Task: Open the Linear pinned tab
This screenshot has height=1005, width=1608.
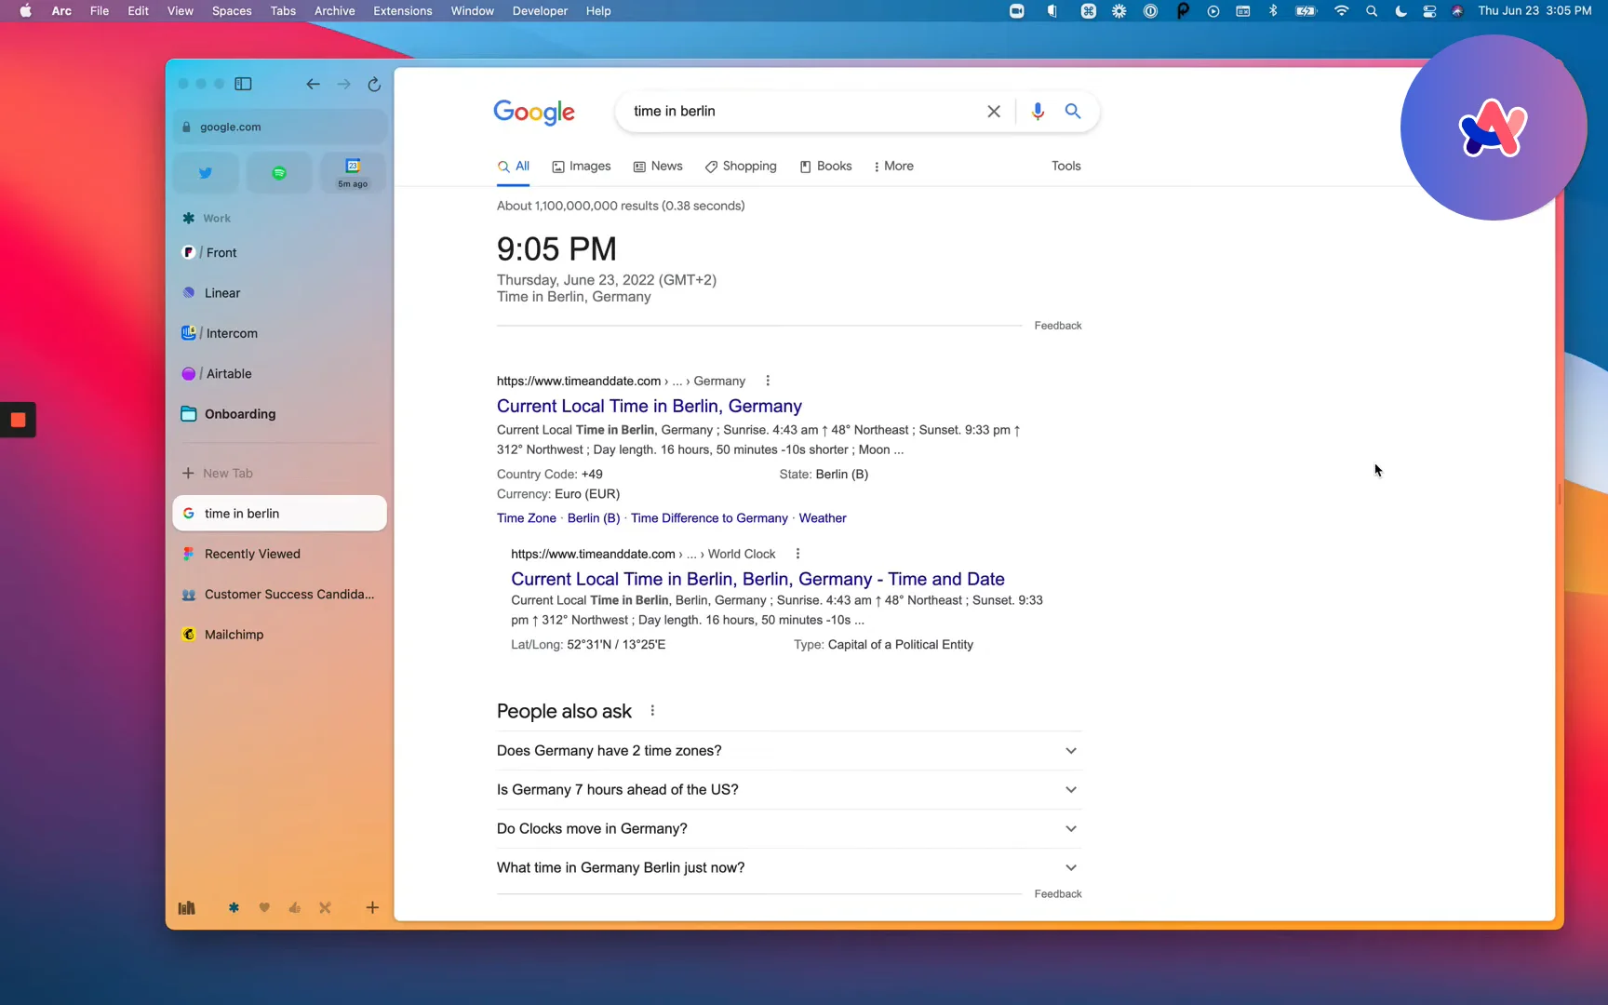Action: point(279,293)
